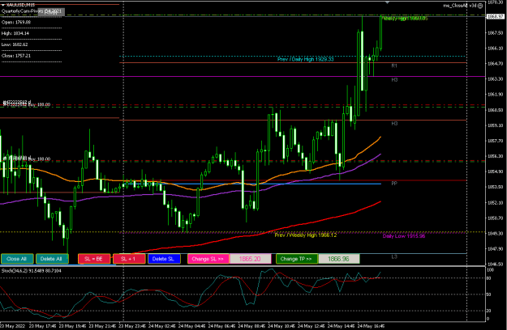Click the Close All button
This screenshot has width=507, height=330.
tap(17, 259)
